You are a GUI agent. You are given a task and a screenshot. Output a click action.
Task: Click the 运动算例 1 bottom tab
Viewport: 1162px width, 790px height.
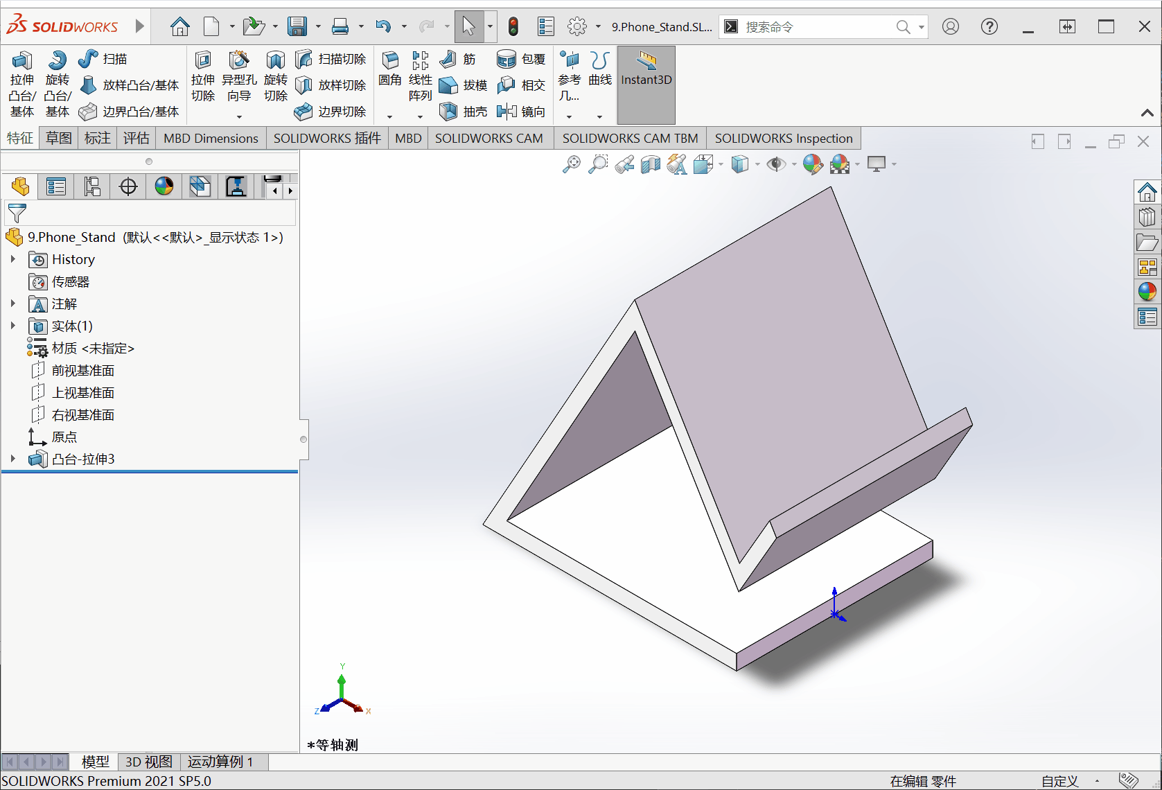tap(220, 762)
